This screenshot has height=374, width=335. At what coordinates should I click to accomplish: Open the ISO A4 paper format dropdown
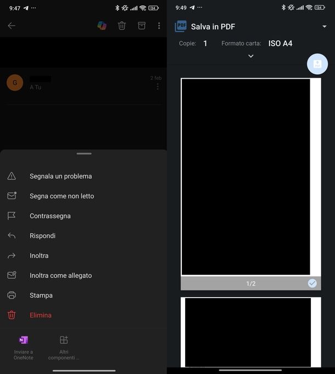tap(280, 43)
